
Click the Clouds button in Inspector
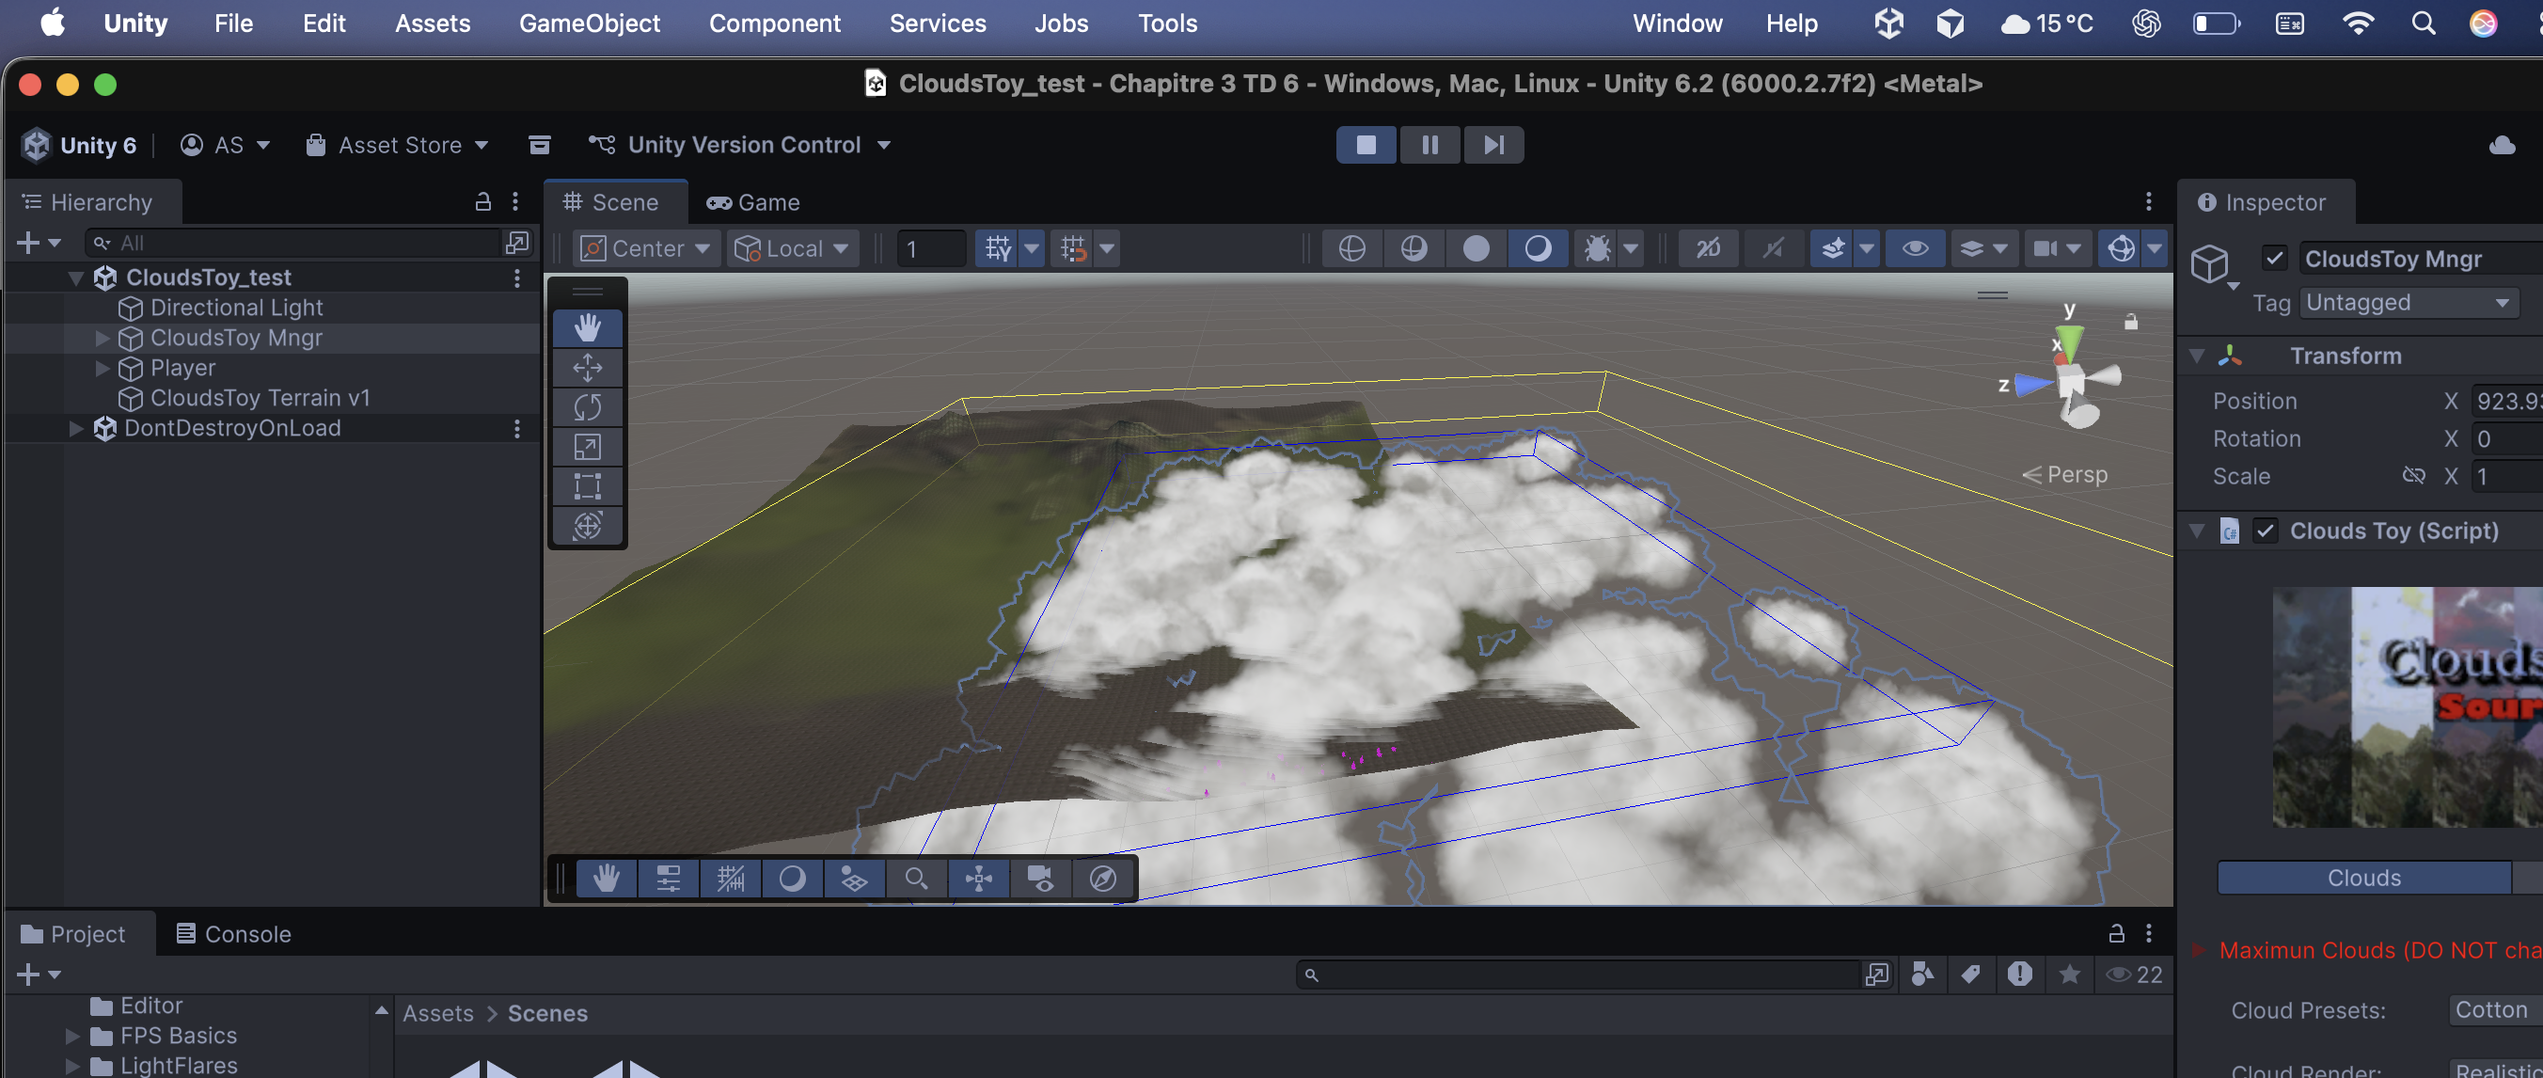tap(2362, 878)
